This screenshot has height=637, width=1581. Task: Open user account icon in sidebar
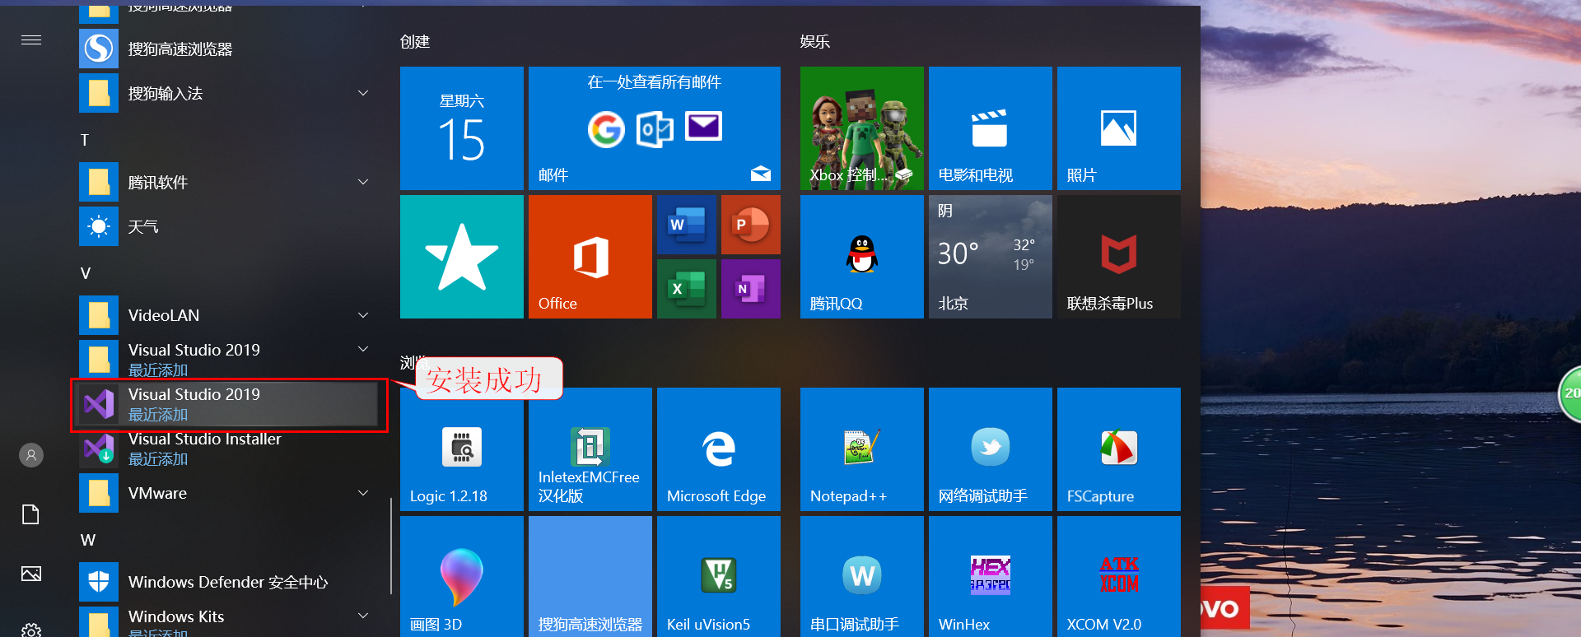31,455
